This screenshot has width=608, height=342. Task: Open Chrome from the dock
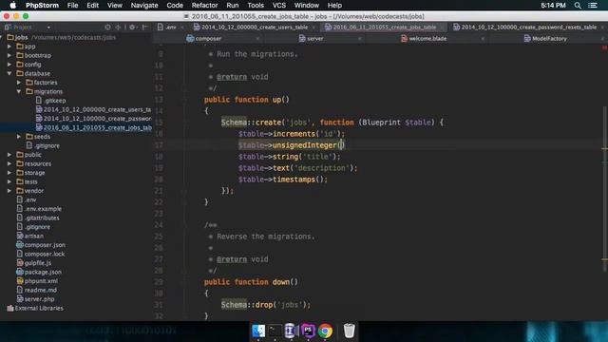[x=325, y=331]
